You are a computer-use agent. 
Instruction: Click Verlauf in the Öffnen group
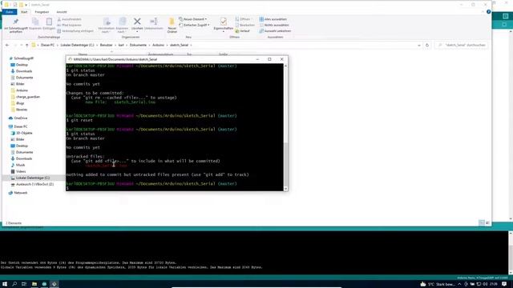[242, 31]
